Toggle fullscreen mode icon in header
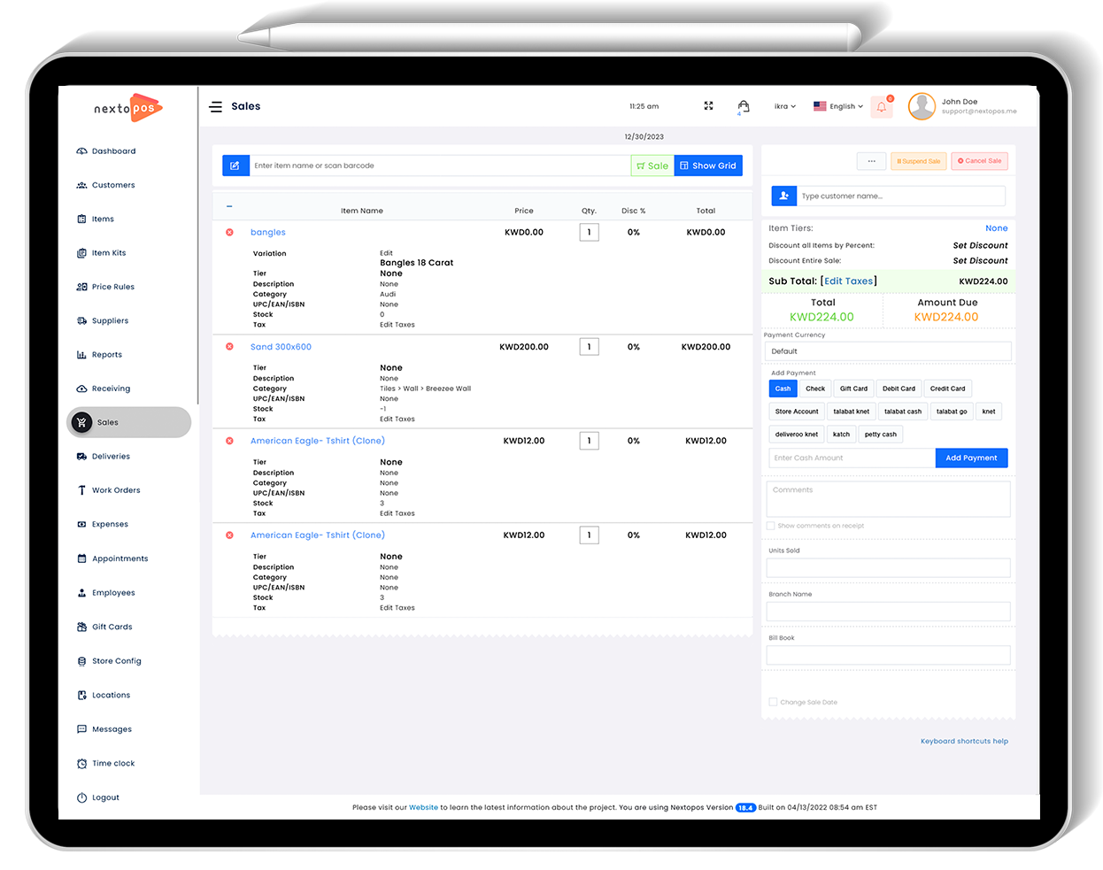The width and height of the screenshot is (1103, 870). click(708, 106)
